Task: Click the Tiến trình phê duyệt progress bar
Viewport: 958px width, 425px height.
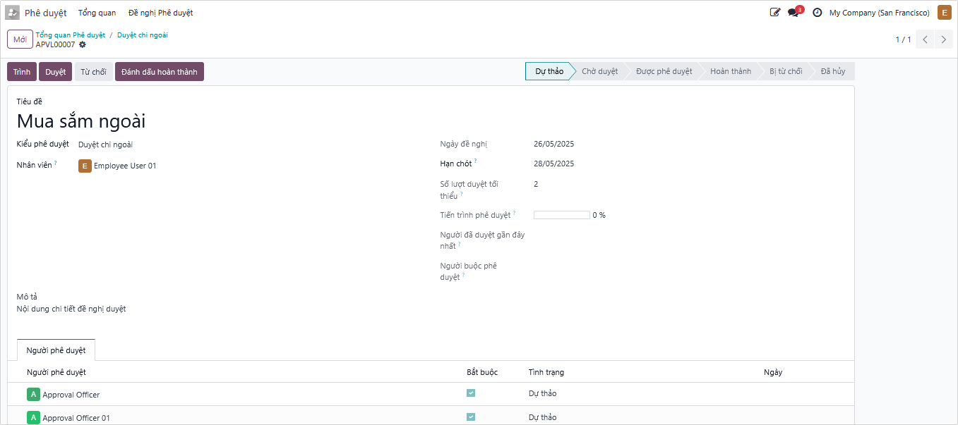Action: tap(561, 215)
